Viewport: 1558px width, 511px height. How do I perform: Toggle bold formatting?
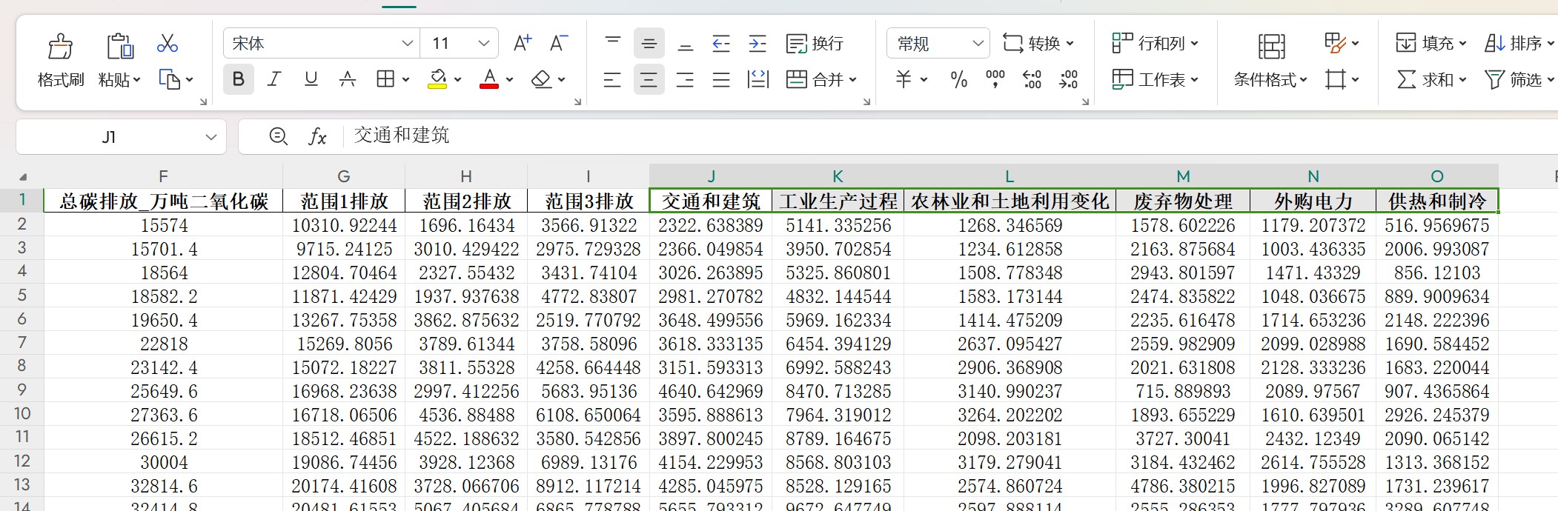click(x=238, y=79)
